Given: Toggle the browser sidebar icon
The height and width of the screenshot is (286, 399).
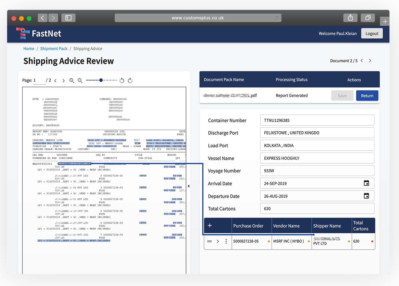Looking at the screenshot, I should (68, 18).
